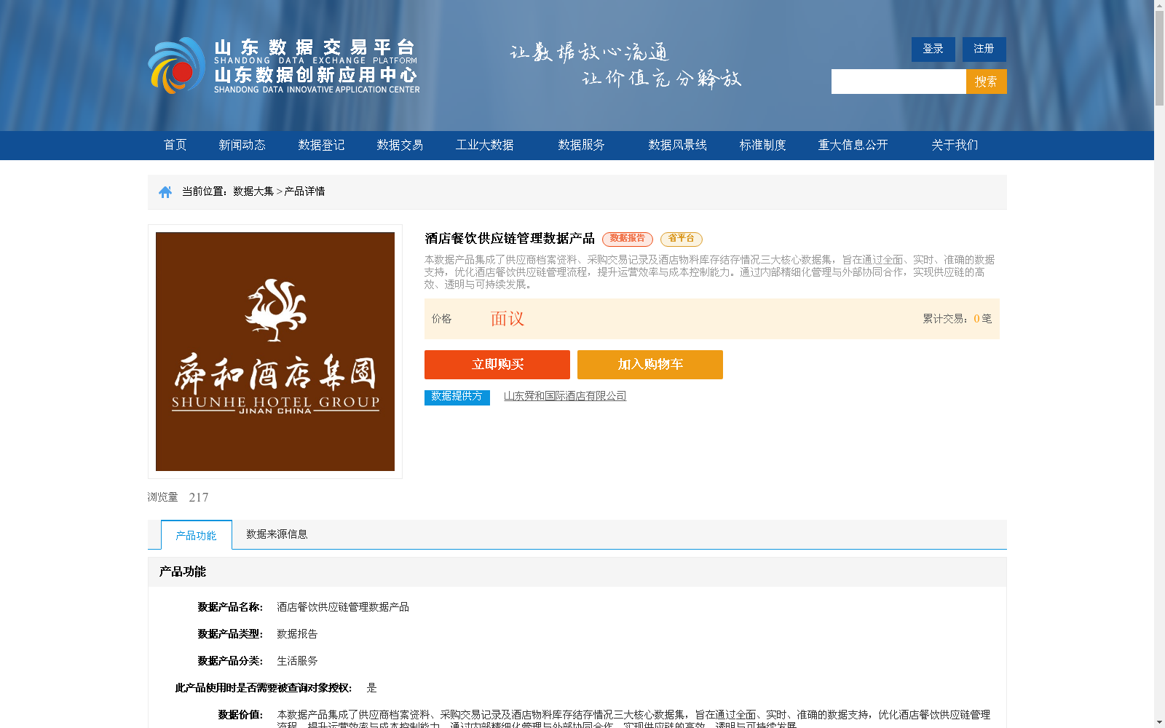Click 数据大集 breadcrumb link

pyautogui.click(x=253, y=191)
